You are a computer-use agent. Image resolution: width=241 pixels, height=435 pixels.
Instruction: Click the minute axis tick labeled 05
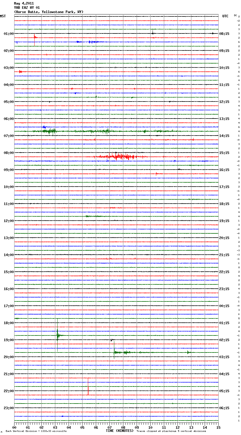(x=82, y=427)
